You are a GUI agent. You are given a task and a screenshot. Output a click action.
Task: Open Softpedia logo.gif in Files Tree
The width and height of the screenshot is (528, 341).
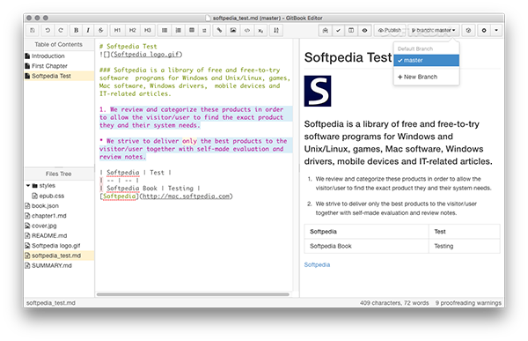click(x=59, y=246)
